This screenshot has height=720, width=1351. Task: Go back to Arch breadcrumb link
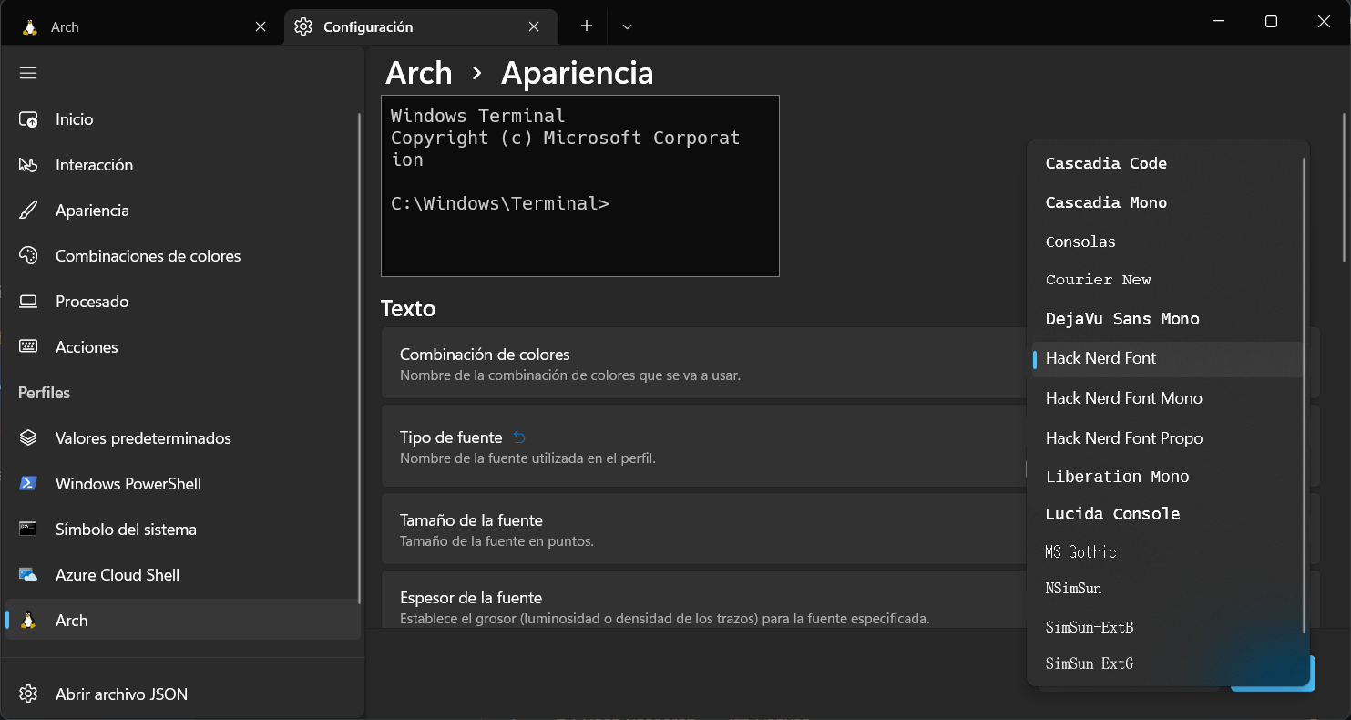tap(419, 73)
